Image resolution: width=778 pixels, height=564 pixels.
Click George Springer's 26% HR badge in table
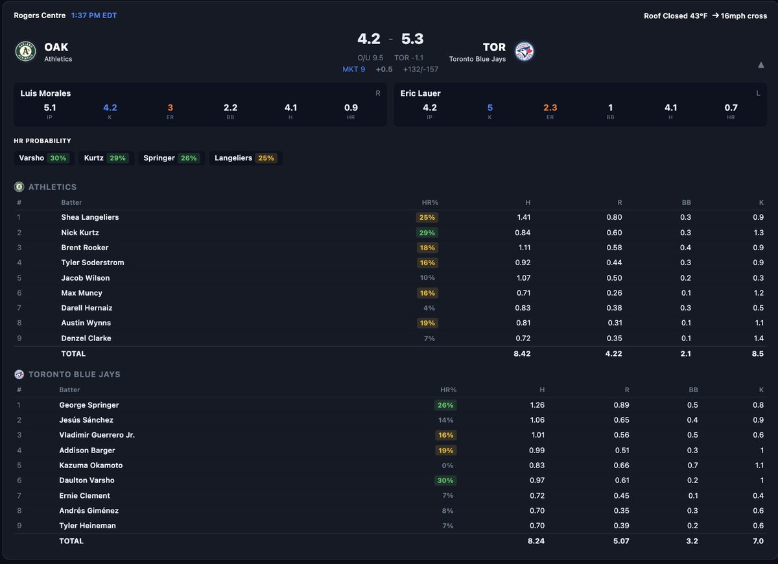point(445,405)
